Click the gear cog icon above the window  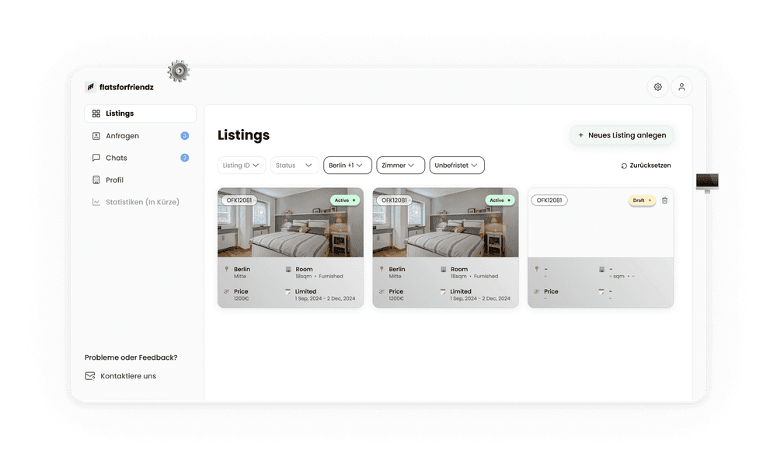point(179,71)
